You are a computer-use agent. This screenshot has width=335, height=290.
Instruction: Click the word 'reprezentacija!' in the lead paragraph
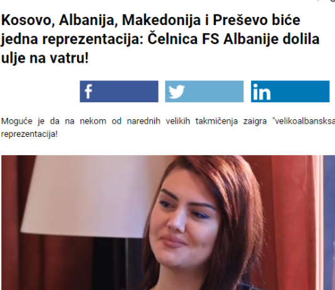pos(29,134)
